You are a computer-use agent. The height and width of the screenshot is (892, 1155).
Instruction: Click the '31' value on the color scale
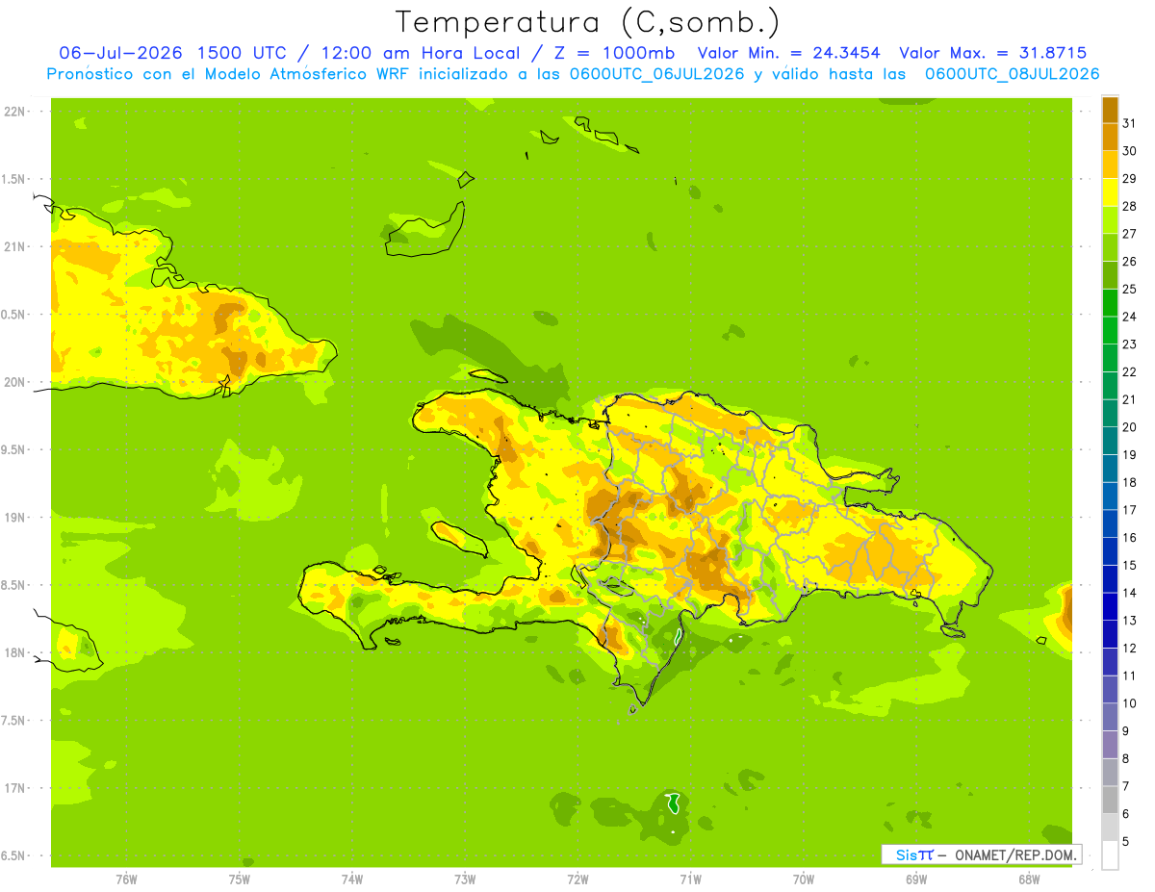click(x=1129, y=123)
